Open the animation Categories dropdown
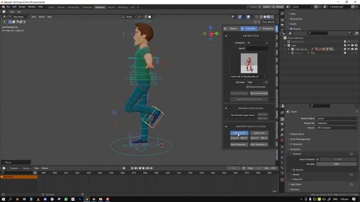The height and width of the screenshot is (202, 360). pyautogui.click(x=258, y=43)
